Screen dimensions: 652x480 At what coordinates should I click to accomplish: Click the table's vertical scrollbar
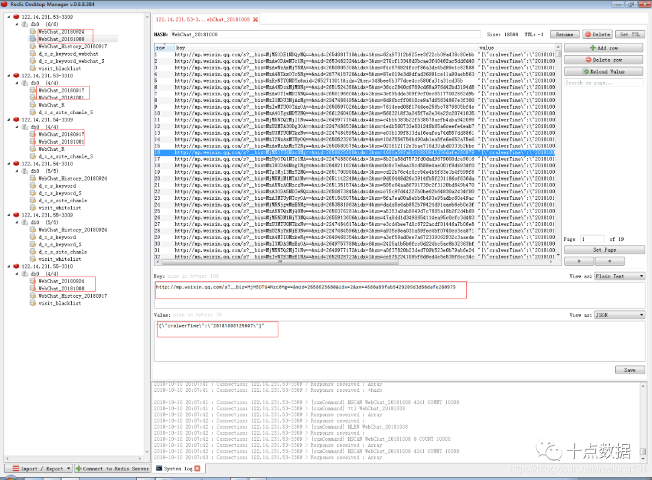click(x=558, y=151)
